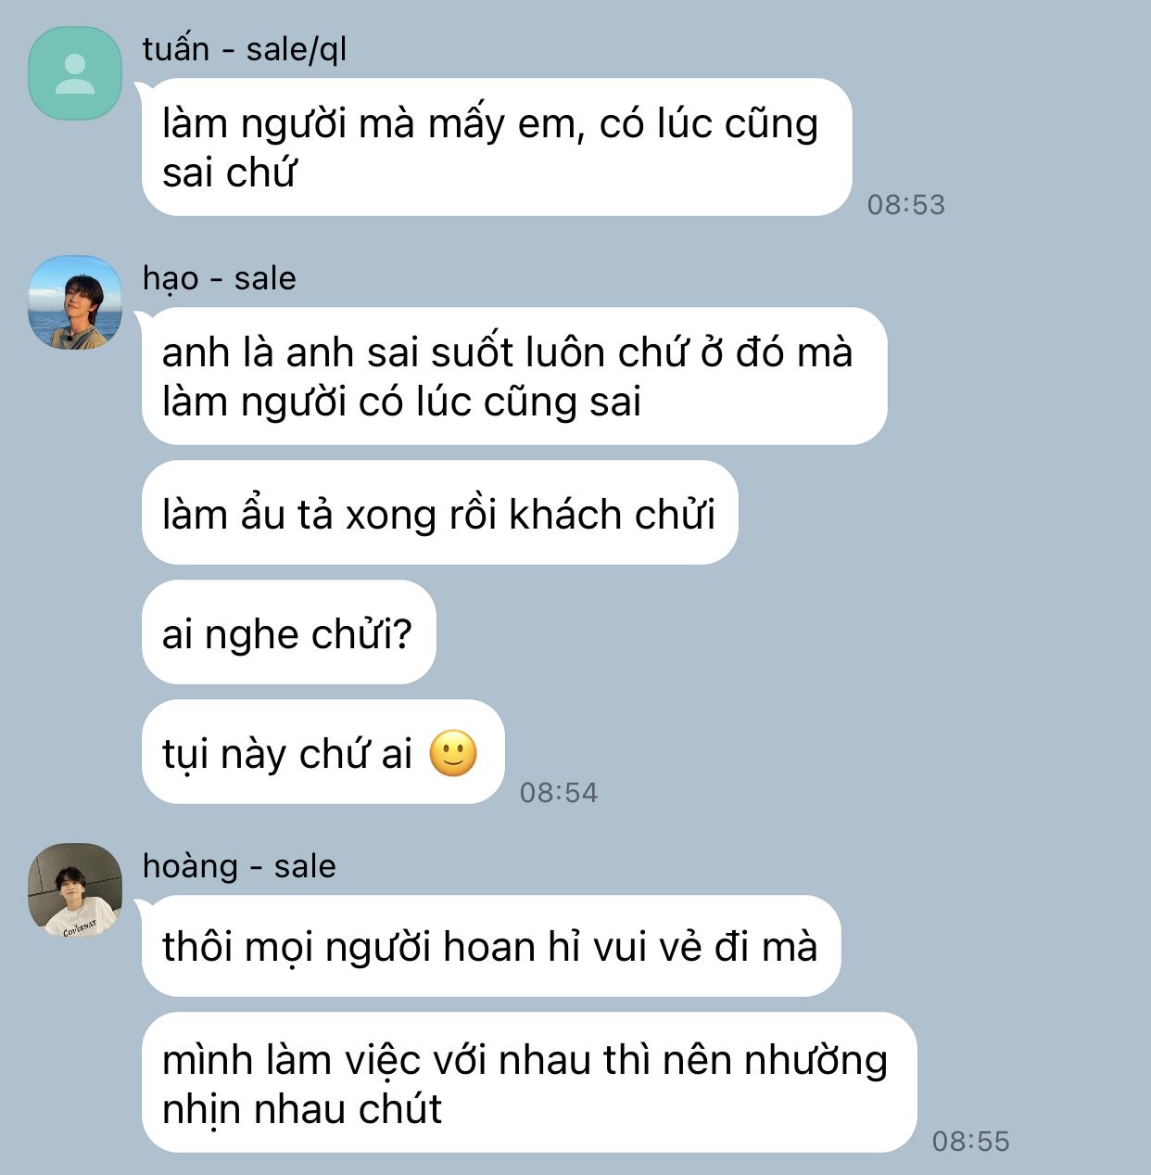The height and width of the screenshot is (1175, 1151).
Task: Select message 'mình làm việc với nhau'
Action: [529, 1082]
